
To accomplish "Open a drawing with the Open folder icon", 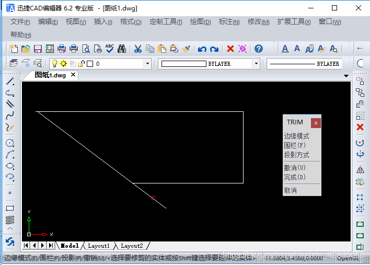I will pos(26,49).
